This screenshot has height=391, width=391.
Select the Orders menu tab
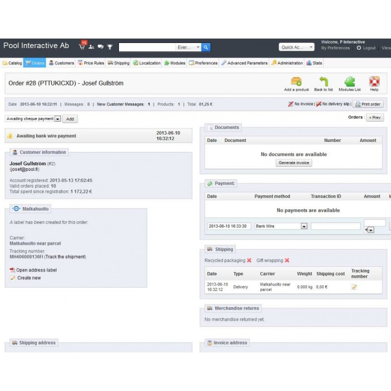[x=35, y=63]
